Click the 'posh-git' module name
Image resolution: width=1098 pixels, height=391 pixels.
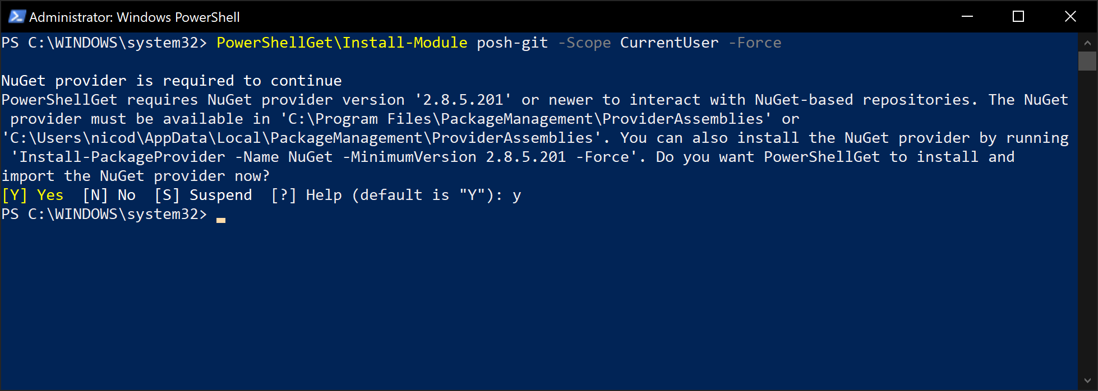[513, 43]
